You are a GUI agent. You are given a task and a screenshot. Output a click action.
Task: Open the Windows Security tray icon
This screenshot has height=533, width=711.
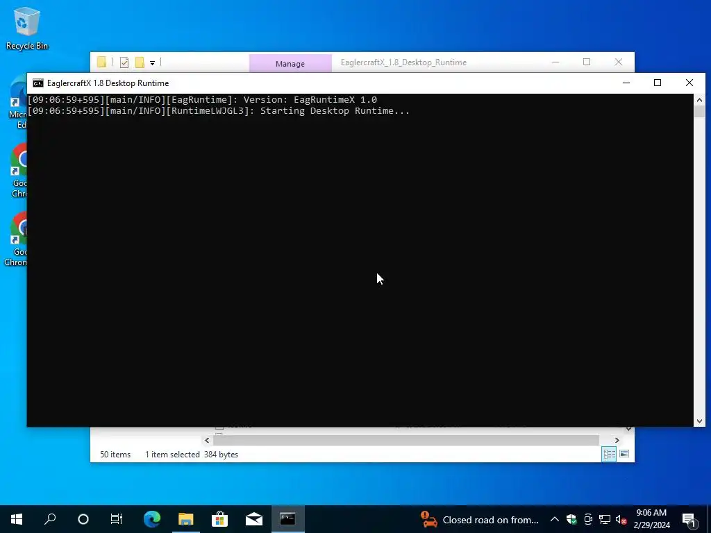tap(571, 519)
